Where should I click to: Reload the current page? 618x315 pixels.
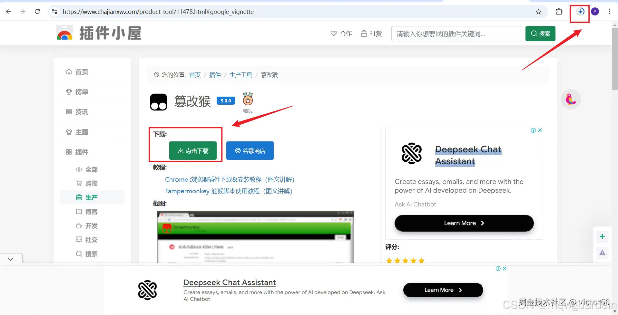coord(37,12)
